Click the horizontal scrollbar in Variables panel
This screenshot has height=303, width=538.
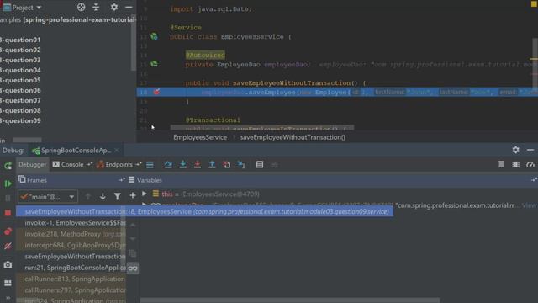[x=290, y=300]
